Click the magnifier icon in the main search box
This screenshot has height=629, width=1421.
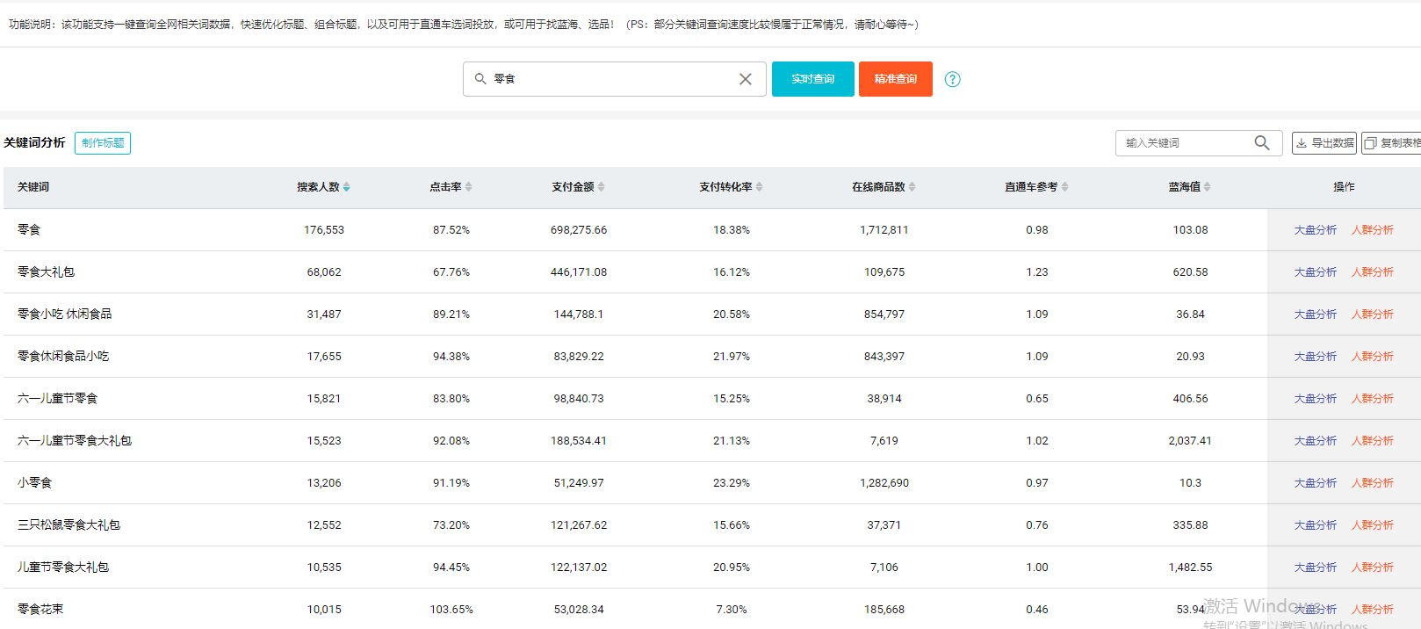480,79
